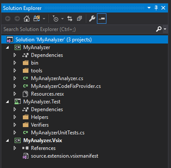The width and height of the screenshot is (171, 168).
Task: Expand the tools folder
Action: (15, 71)
